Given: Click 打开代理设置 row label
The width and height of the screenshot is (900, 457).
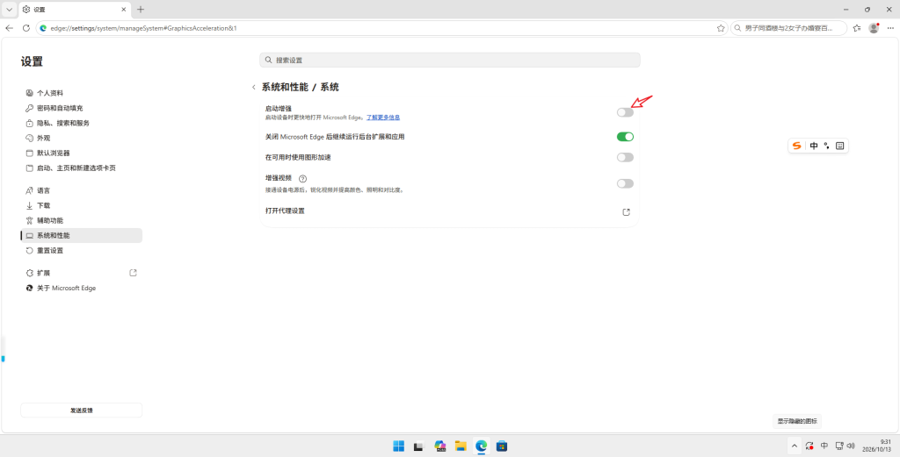Looking at the screenshot, I should pos(285,211).
